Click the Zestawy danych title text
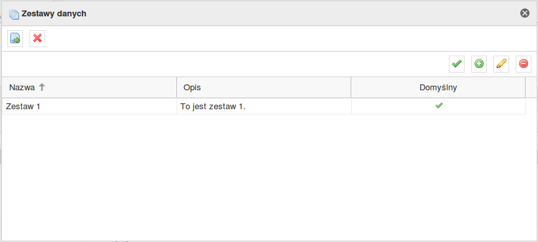 54,14
